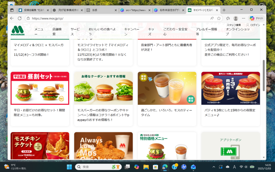Show hidden system tray icons
Viewport: 275px width, 172px height.
tap(214, 167)
